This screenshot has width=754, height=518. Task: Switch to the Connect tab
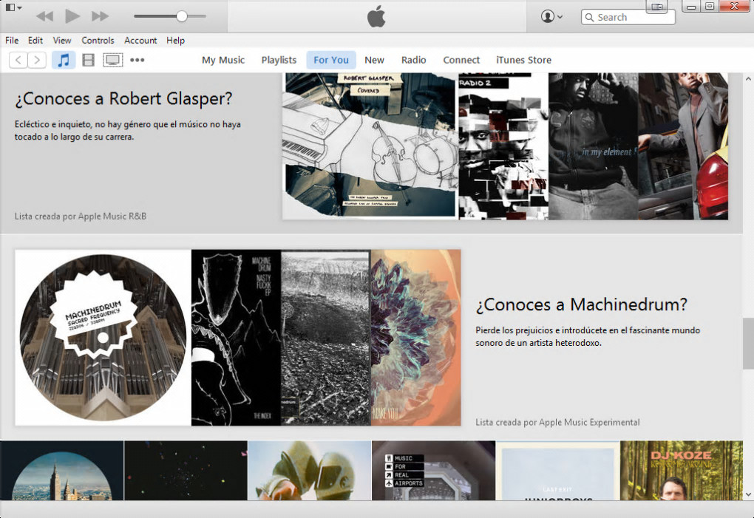pos(461,60)
